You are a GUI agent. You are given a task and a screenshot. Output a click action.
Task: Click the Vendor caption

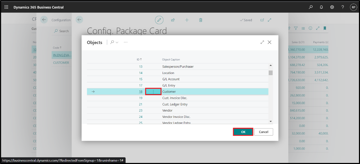pos(167,110)
